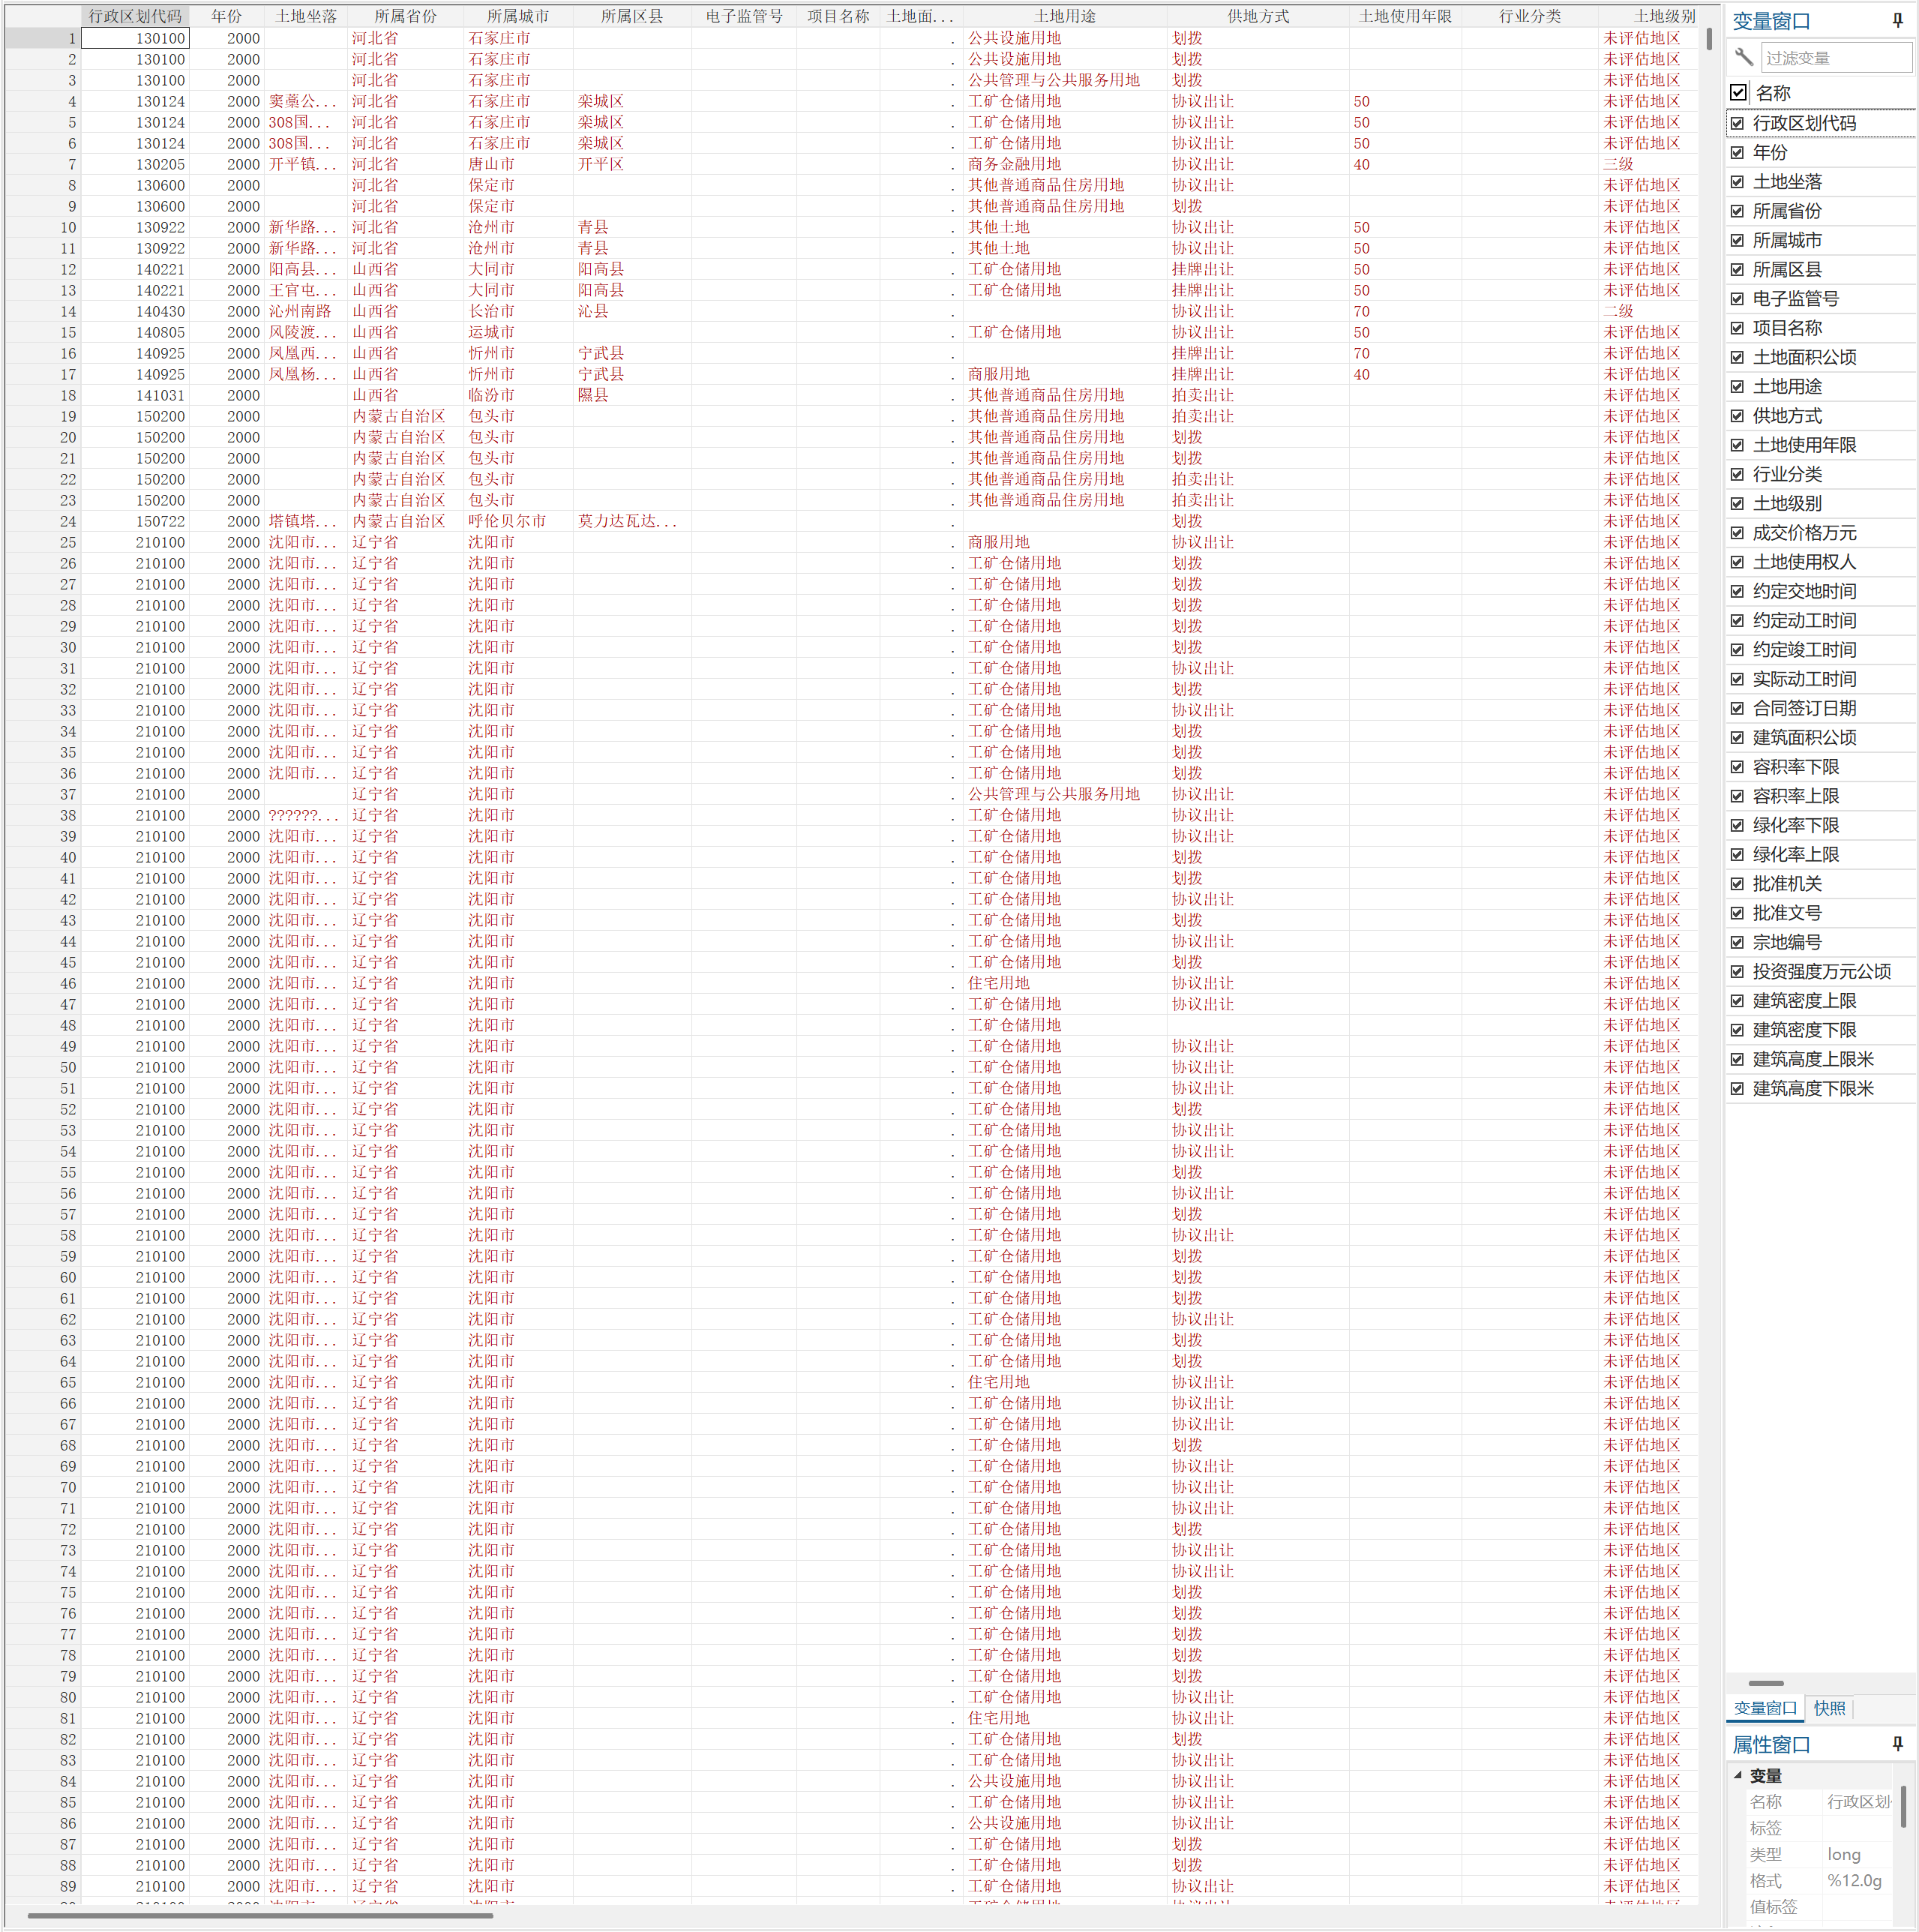1919x1932 pixels.
Task: Switch to the 快照 tab
Action: [x=1829, y=1708]
